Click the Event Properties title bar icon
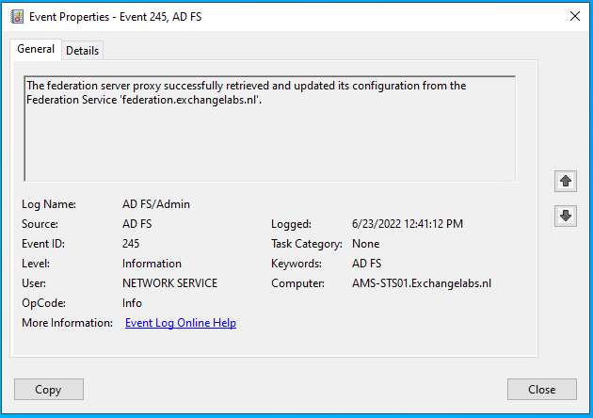The height and width of the screenshot is (418, 593). coord(17,15)
